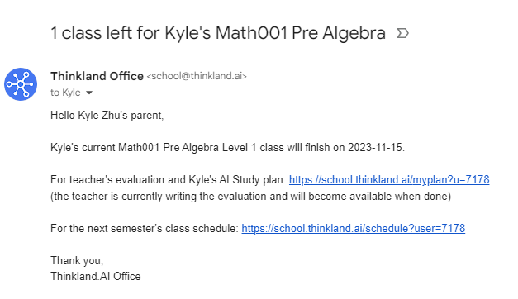
Task: Click the finish date 2023-11-15
Action: click(x=375, y=147)
